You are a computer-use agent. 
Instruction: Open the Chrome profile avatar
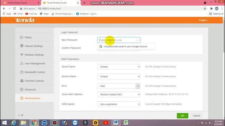217,8
